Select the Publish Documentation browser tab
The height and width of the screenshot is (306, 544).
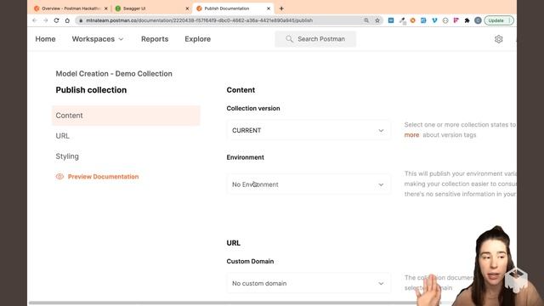pos(233,8)
